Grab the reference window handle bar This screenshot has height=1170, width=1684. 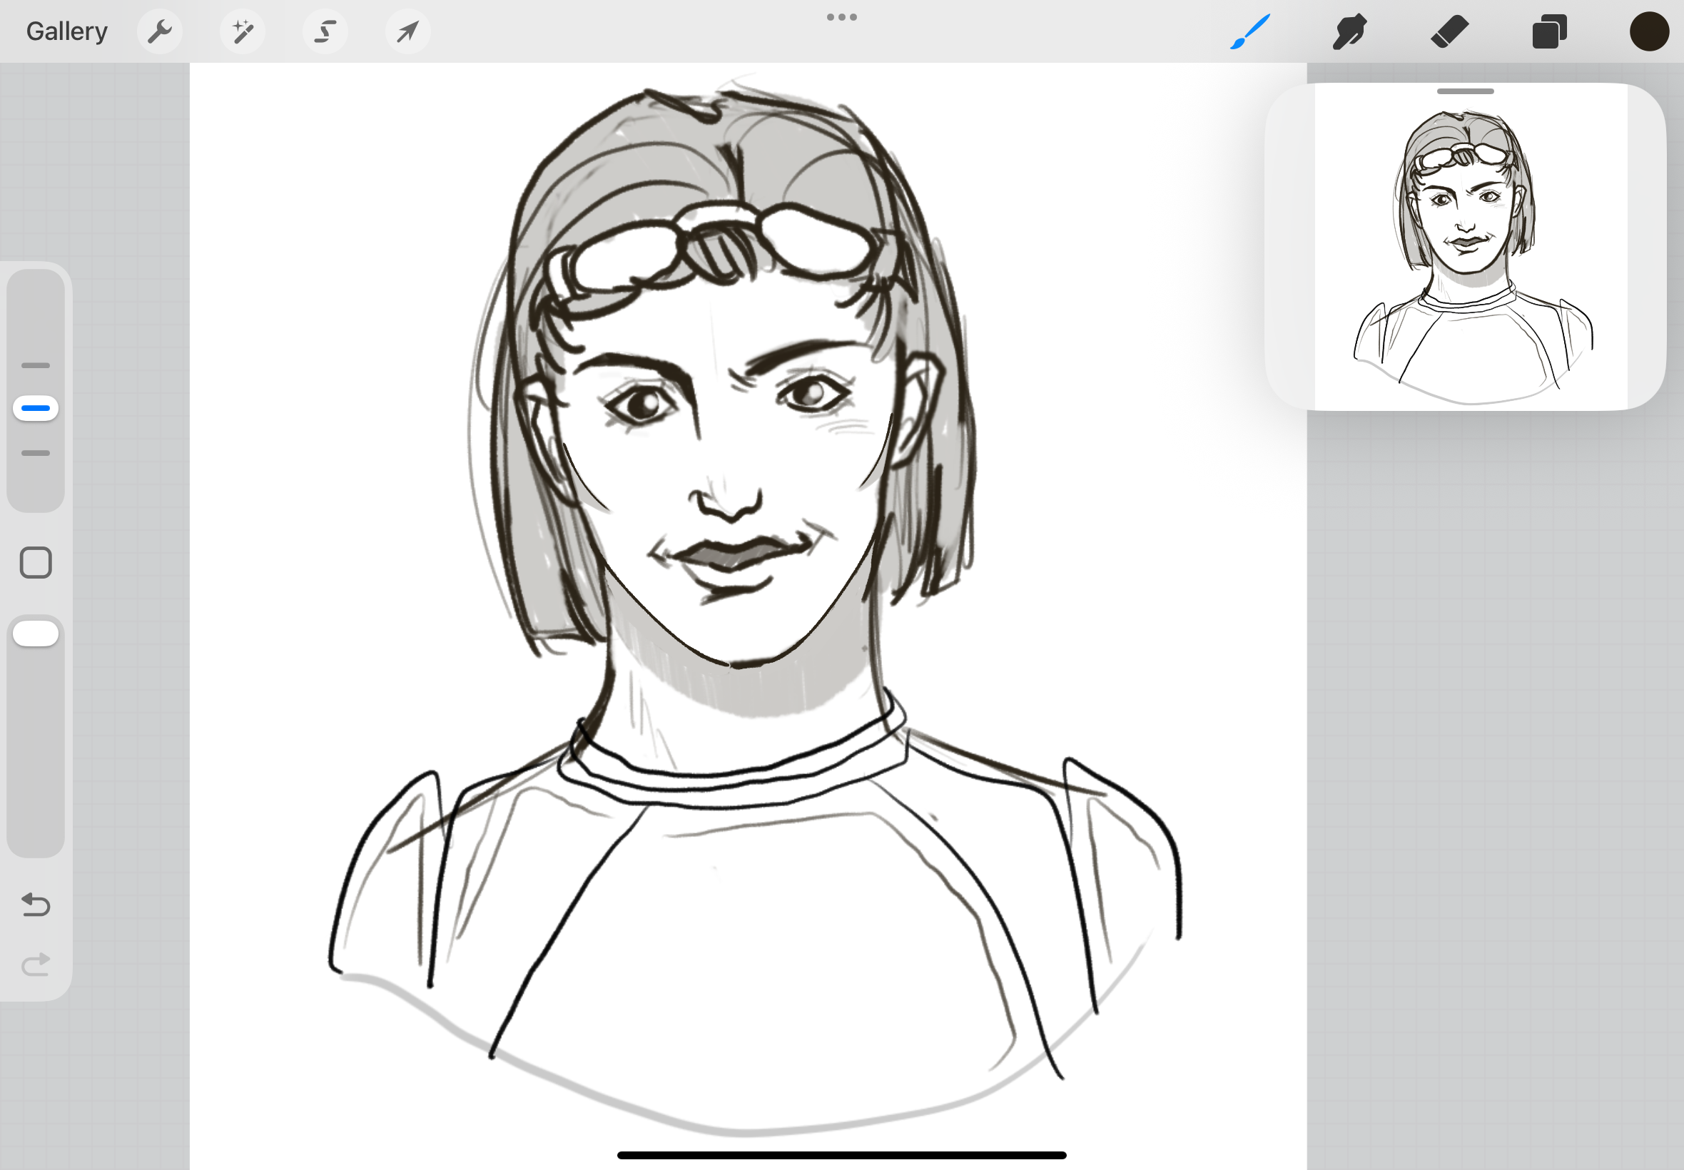pyautogui.click(x=1465, y=91)
